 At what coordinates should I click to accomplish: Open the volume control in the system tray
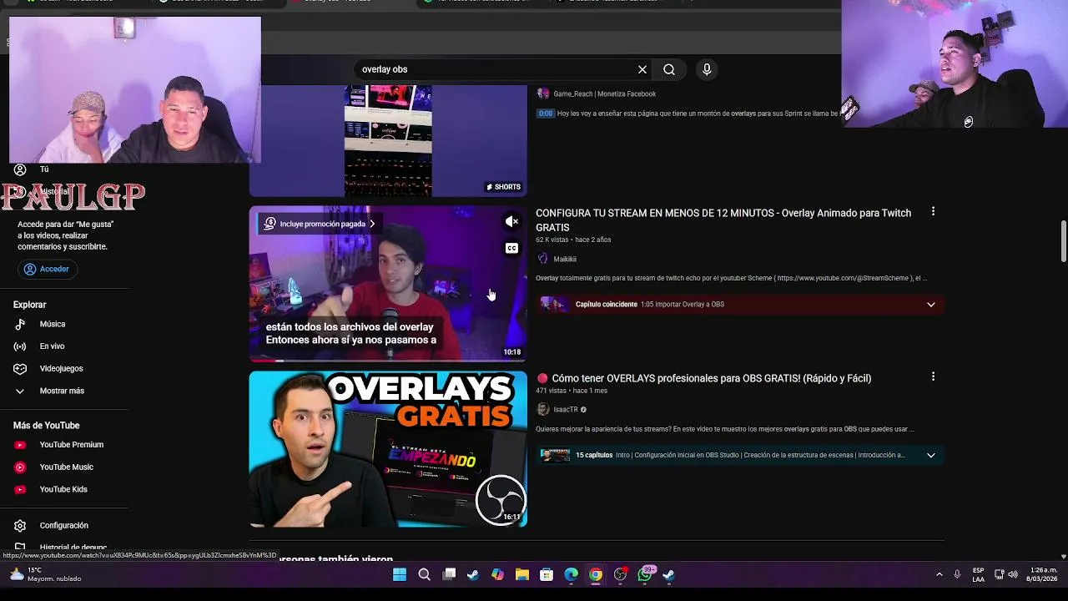[x=1013, y=574]
